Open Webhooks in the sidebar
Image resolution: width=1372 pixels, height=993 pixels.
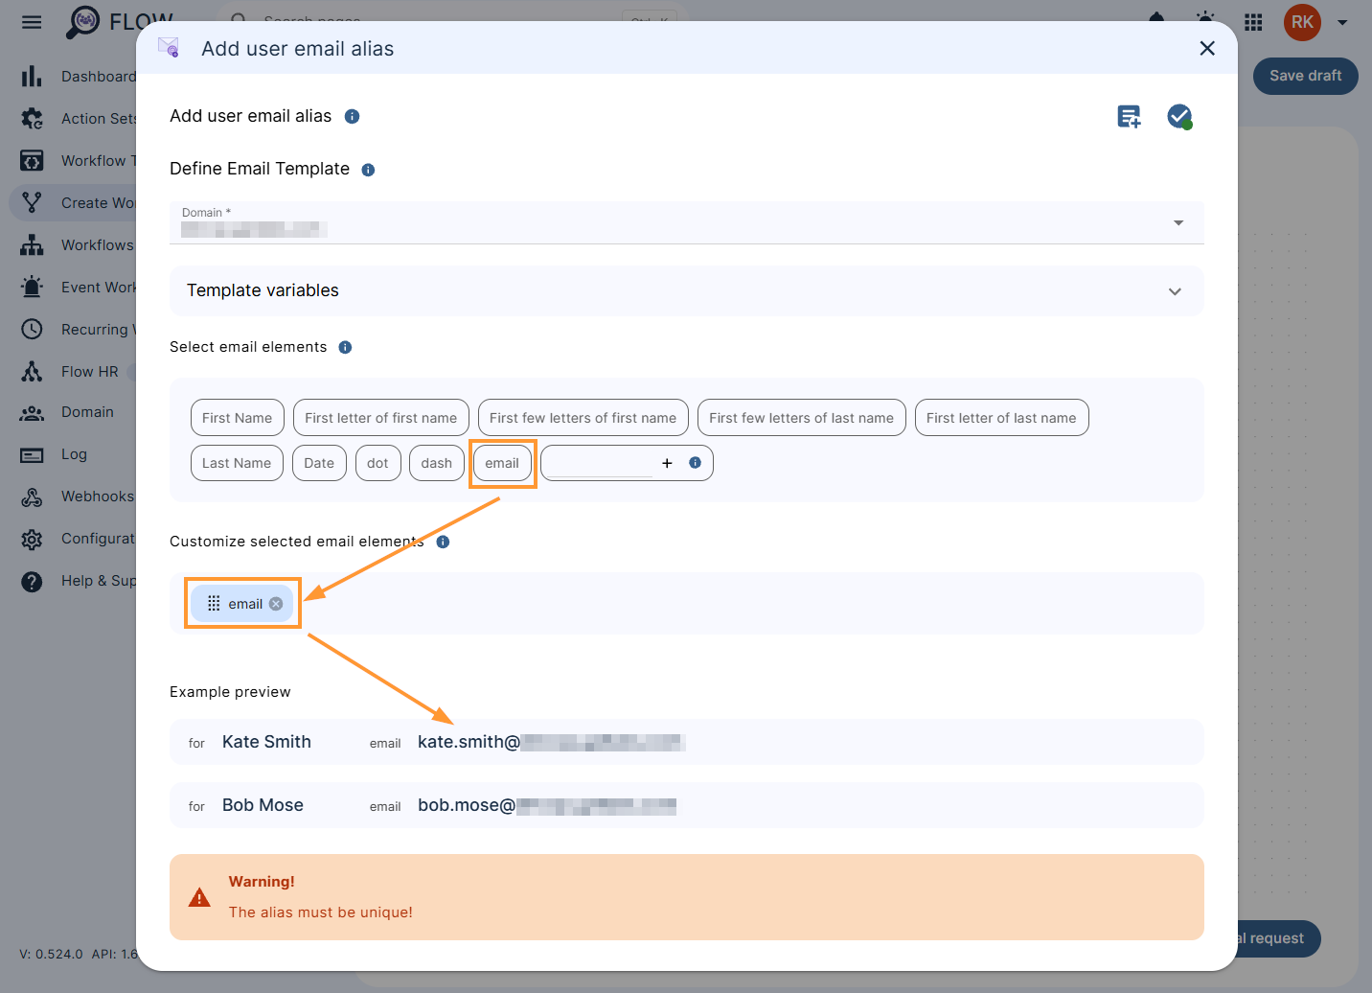98,496
